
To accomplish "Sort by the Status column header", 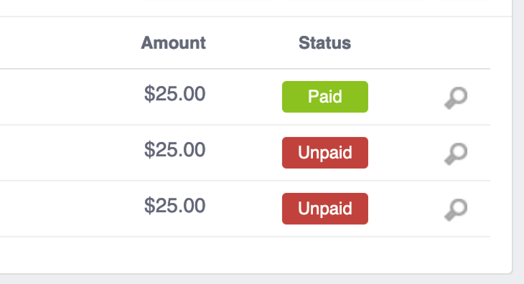I will coord(325,43).
